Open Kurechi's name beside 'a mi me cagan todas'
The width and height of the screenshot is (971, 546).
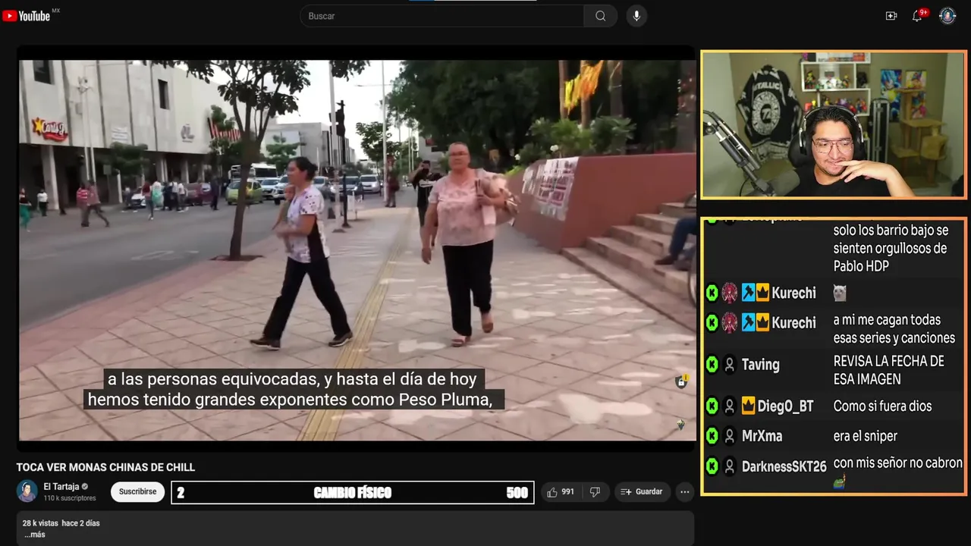pos(793,322)
